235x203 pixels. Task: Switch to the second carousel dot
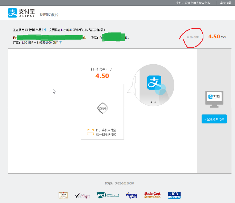(155, 102)
